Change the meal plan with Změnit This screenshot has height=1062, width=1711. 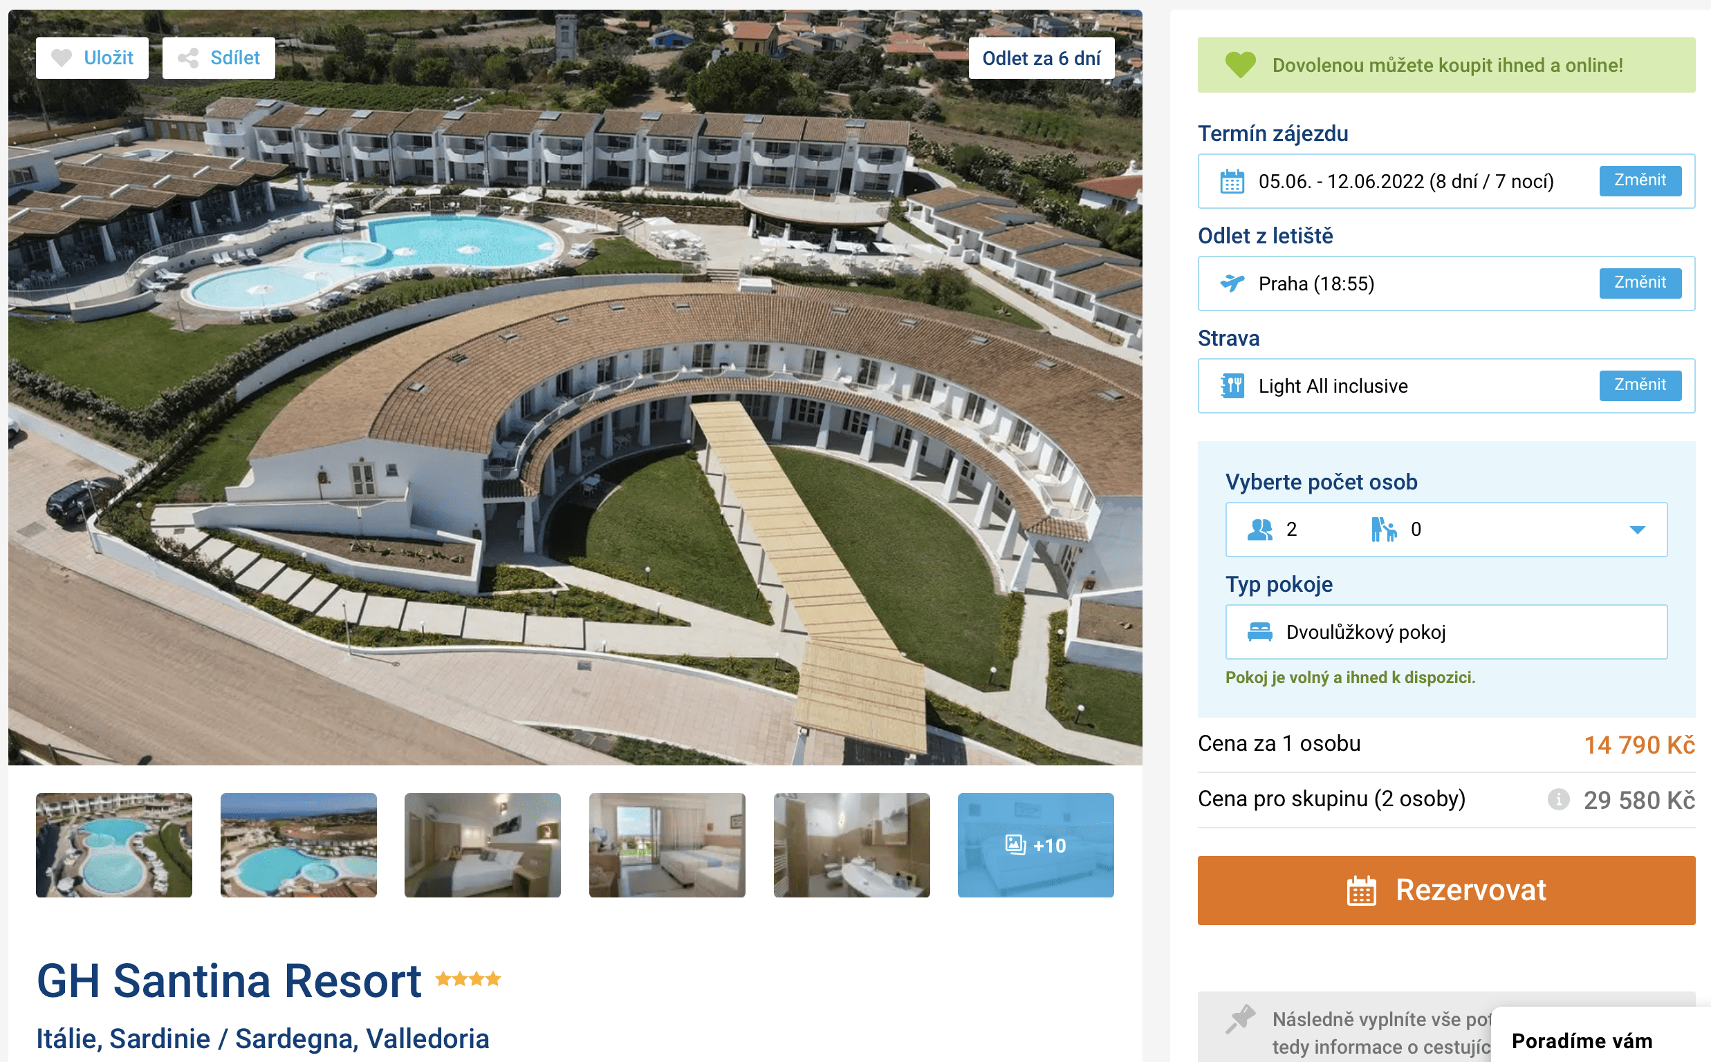tap(1639, 385)
